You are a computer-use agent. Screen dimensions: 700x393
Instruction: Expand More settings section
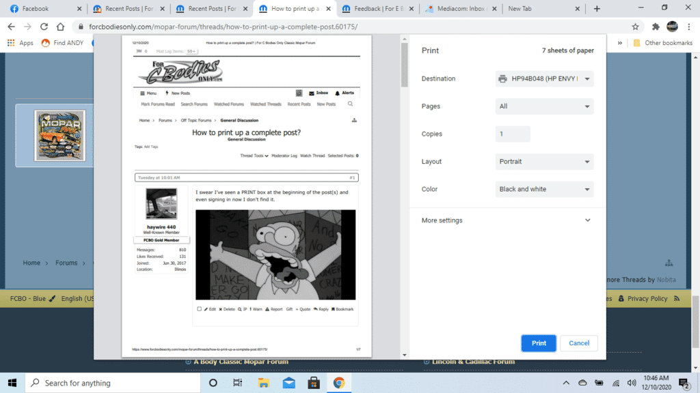click(507, 220)
